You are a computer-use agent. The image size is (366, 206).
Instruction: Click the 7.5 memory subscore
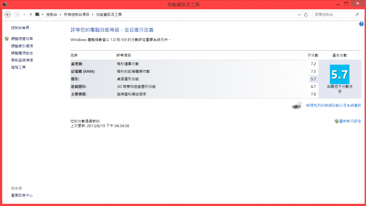[x=313, y=71]
